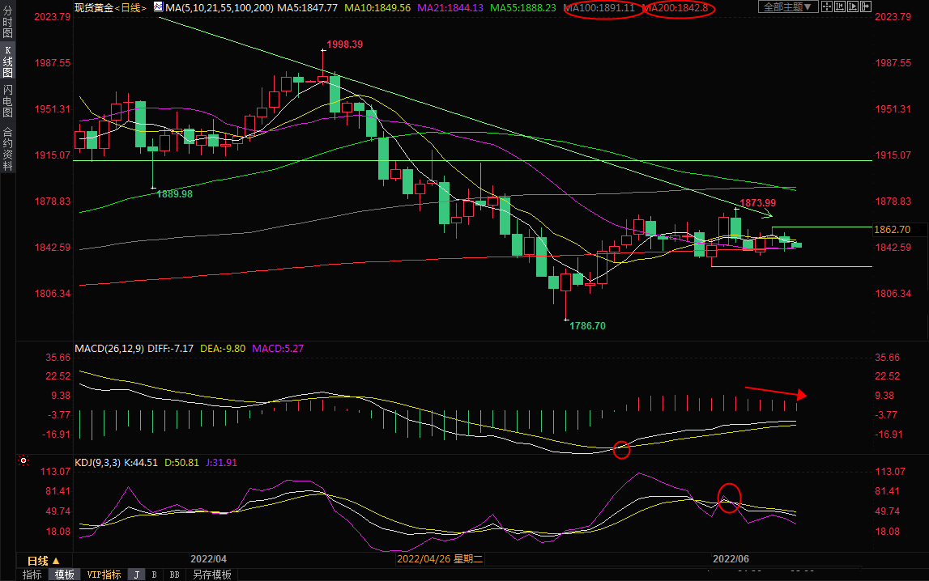Switch to the 指标 bottom tab
Viewport: 929px width, 581px height.
point(32,575)
